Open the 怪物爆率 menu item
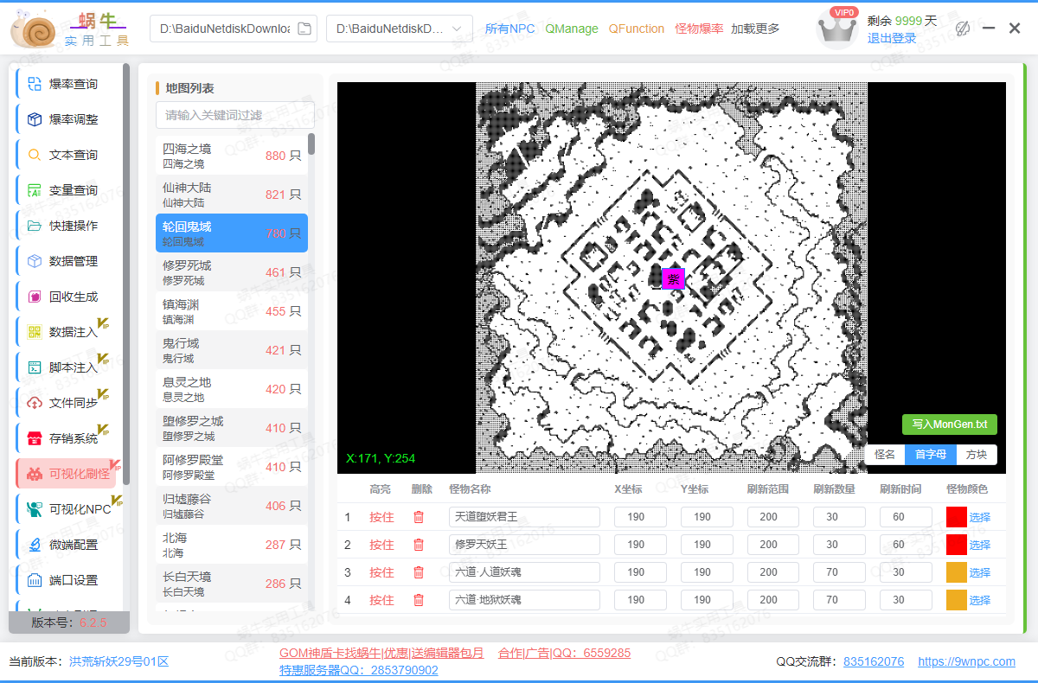This screenshot has width=1038, height=683. 699,29
